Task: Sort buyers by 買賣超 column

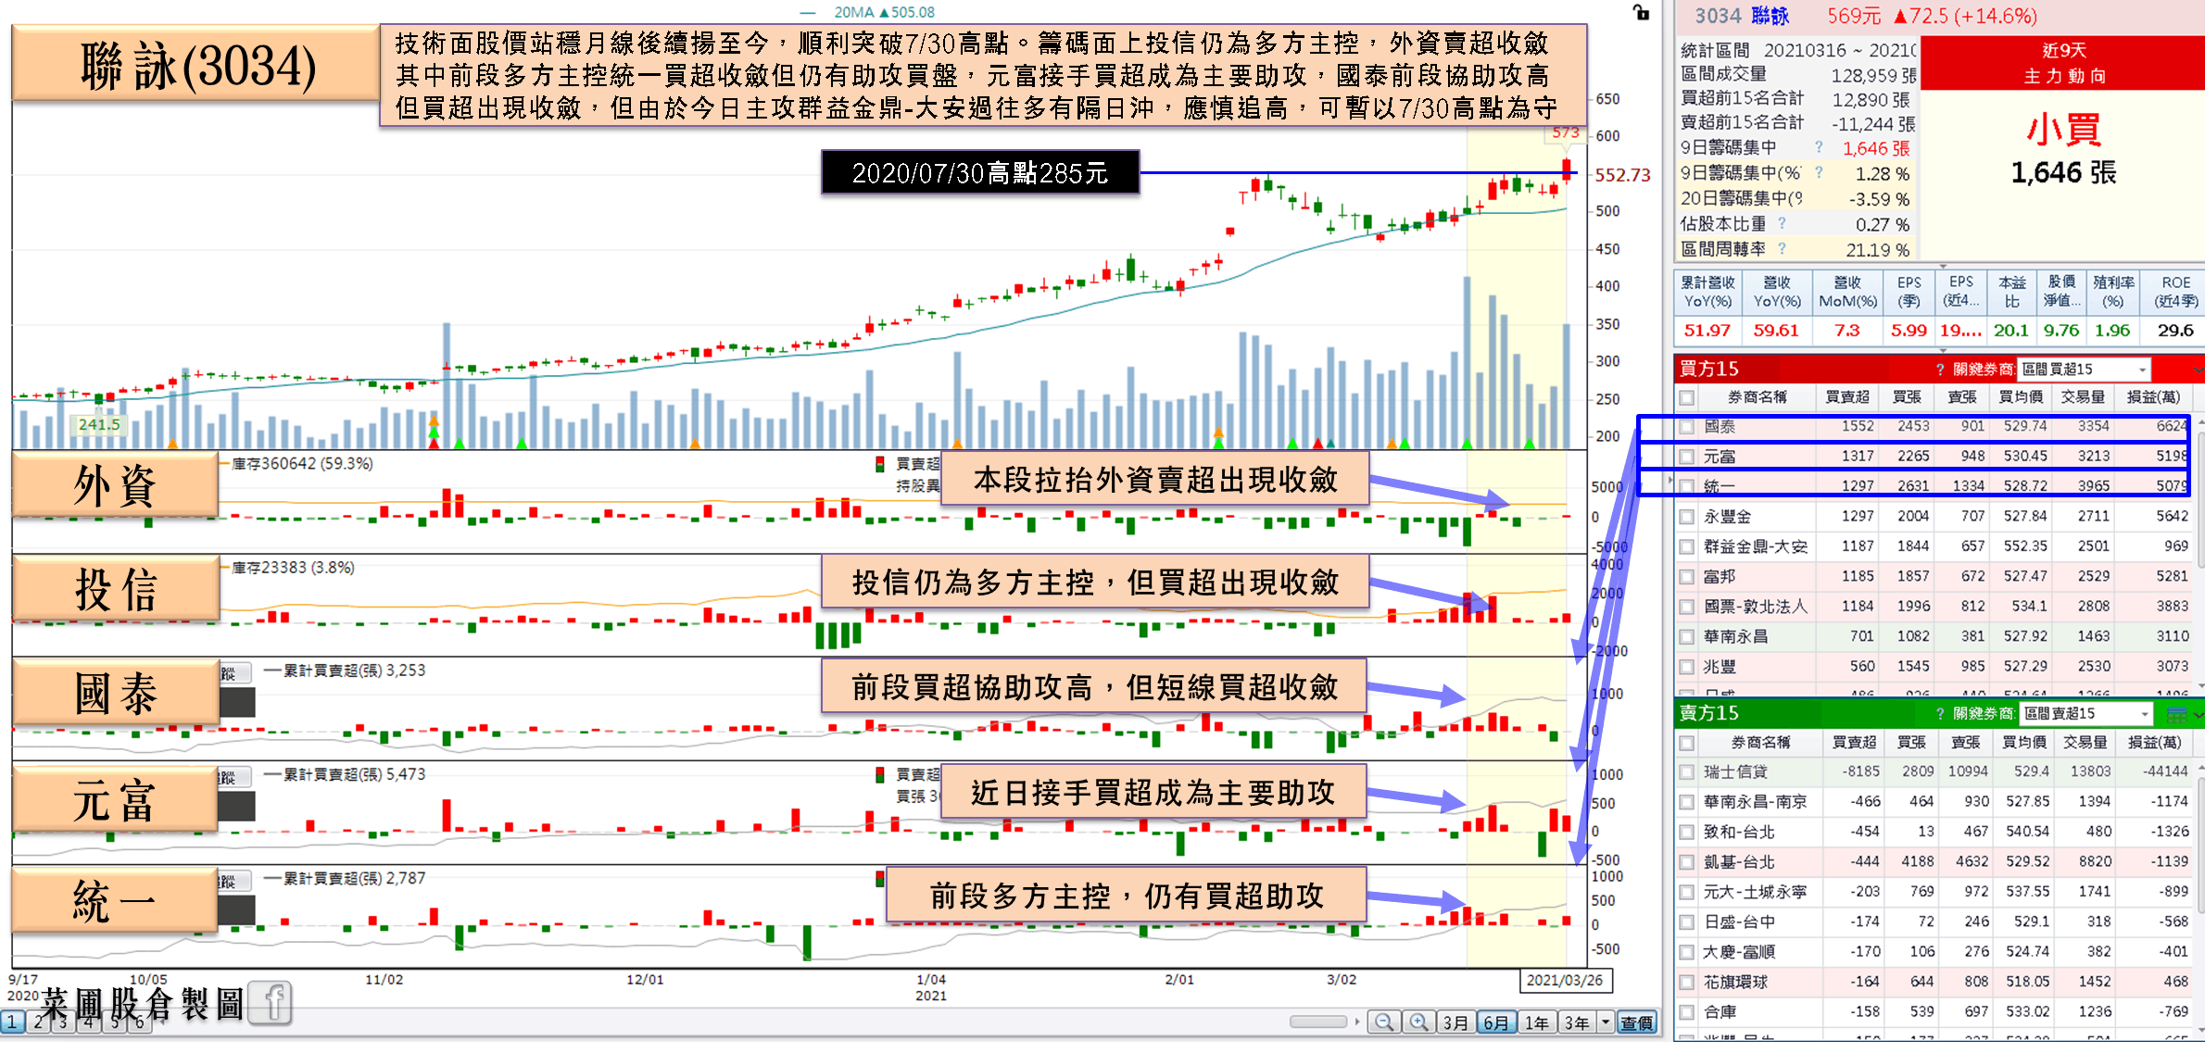Action: click(1846, 397)
